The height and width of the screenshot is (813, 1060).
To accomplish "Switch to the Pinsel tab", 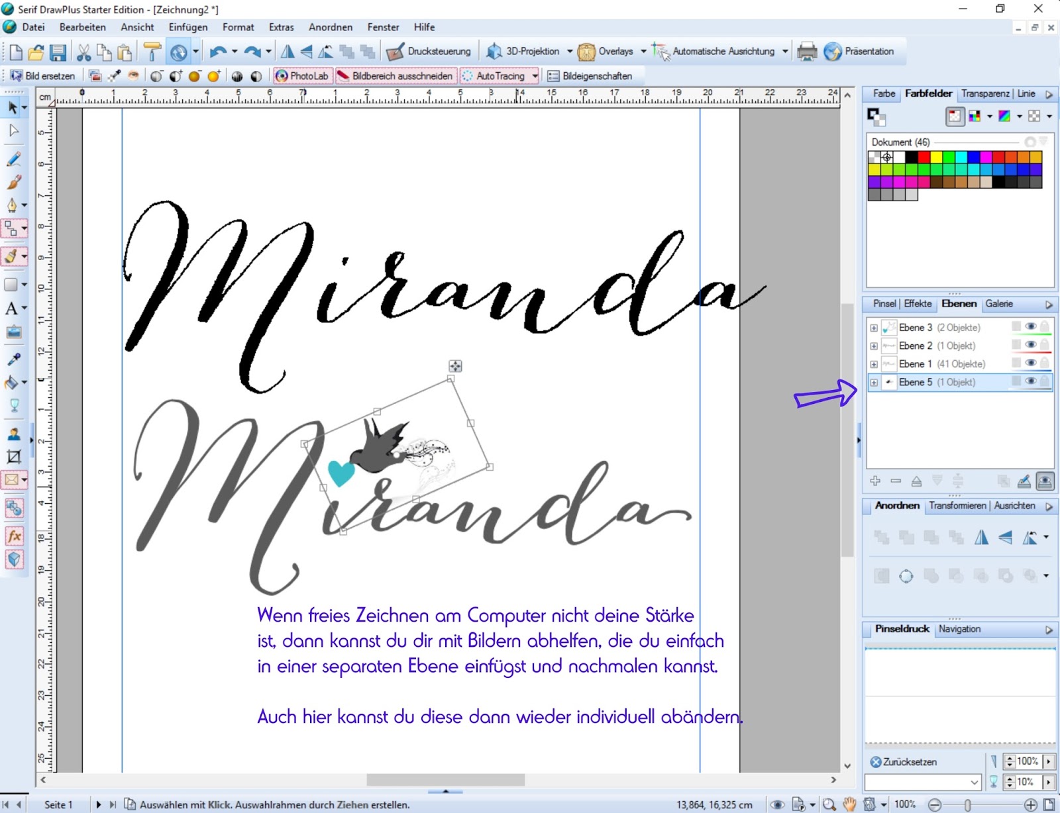I will click(x=884, y=304).
